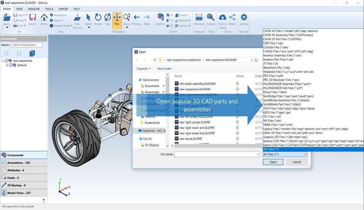Toggle the rear suspension checkbox
This screenshot has height=210, width=364.
pyautogui.click(x=7, y=60)
